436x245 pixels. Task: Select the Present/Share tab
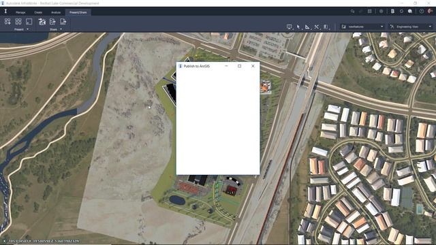point(78,12)
